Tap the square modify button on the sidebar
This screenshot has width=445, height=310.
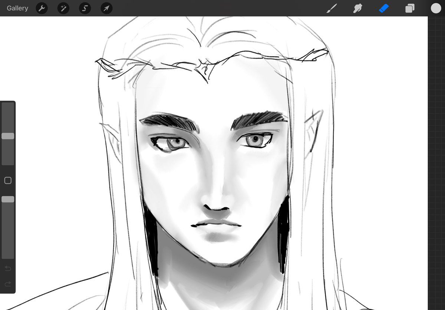pos(7,180)
